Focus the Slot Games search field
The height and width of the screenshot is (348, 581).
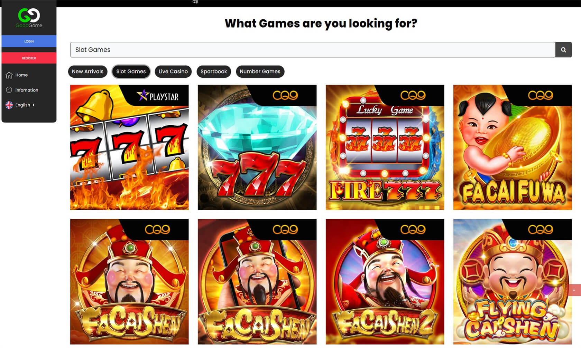(313, 50)
